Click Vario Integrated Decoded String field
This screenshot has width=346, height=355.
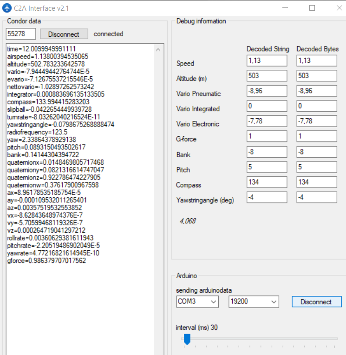click(267, 106)
